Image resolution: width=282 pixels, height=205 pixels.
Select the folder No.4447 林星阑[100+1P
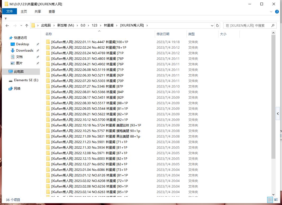pos(89,42)
